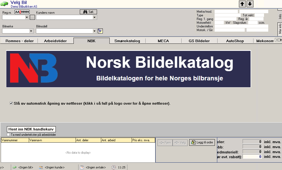Click the car icon before <Ingen bil>
Screen dimensions: 282x170
pos(15,167)
